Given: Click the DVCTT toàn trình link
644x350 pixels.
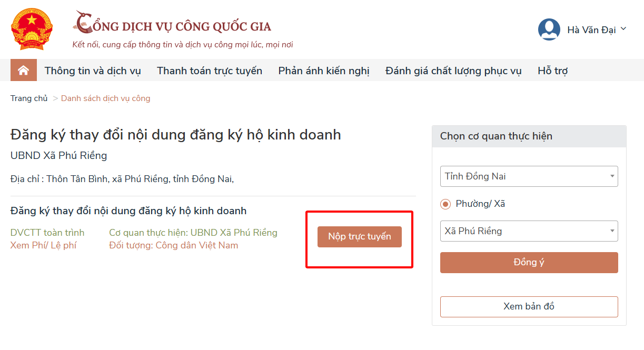Looking at the screenshot, I should pyautogui.click(x=47, y=232).
